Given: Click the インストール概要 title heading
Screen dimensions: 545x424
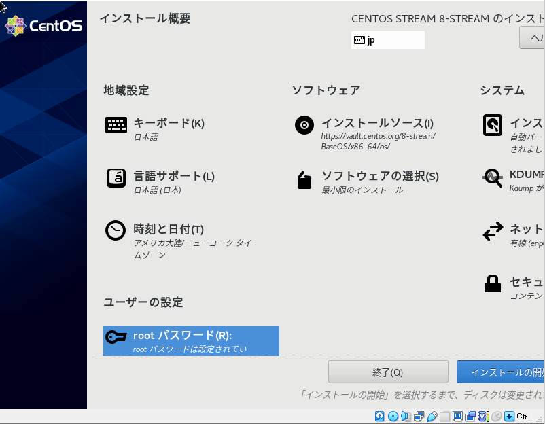Looking at the screenshot, I should click(x=145, y=18).
